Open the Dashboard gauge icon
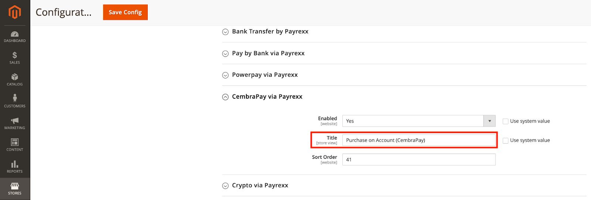This screenshot has height=200, width=591. (15, 34)
